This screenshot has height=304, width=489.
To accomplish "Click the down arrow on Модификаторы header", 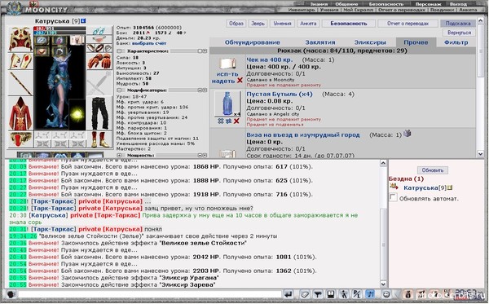I will [x=205, y=90].
